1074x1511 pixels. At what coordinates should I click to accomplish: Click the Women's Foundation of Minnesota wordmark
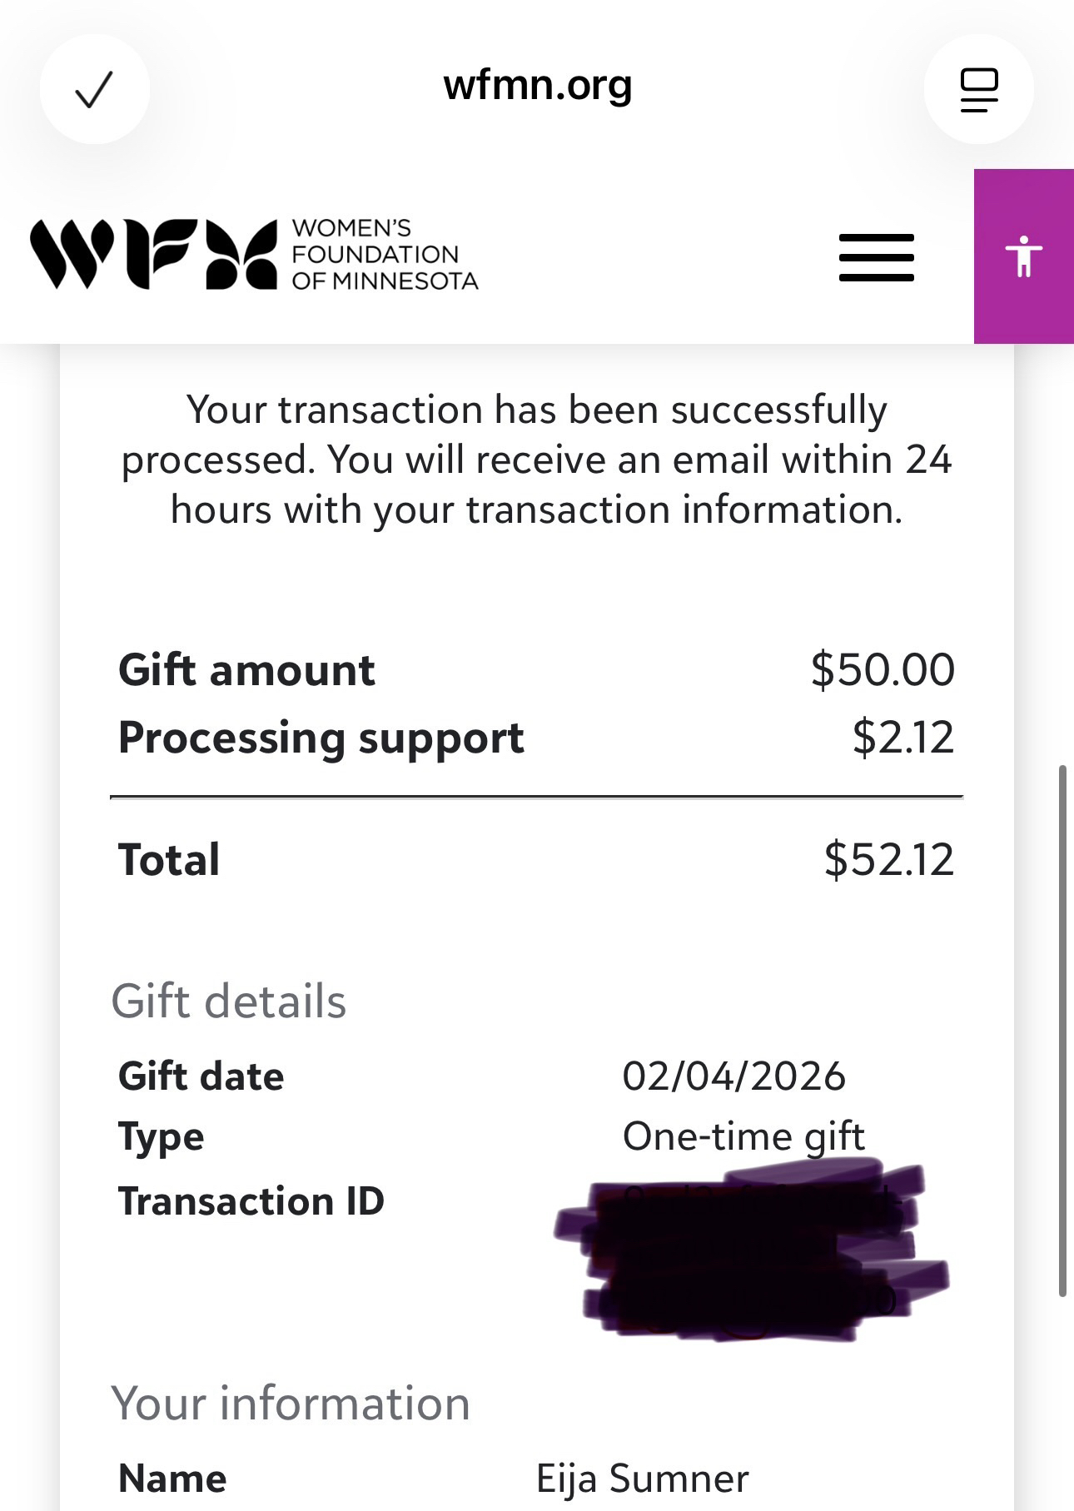coord(384,254)
